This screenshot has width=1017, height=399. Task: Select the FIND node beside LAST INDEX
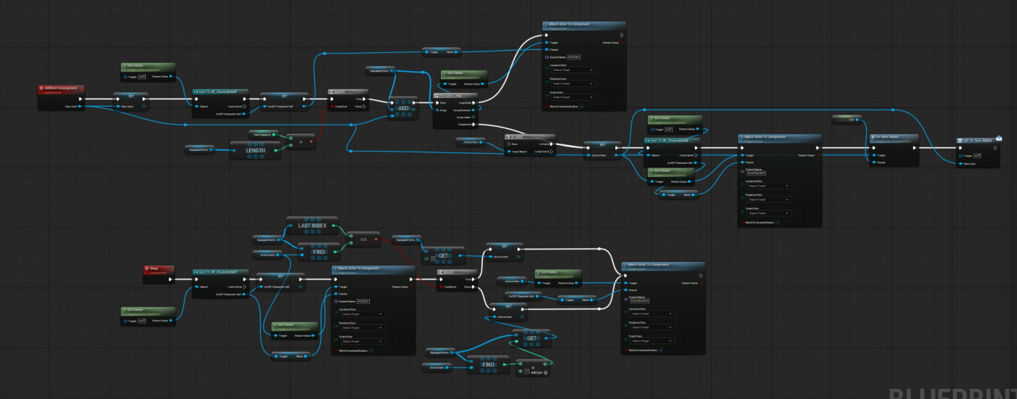point(320,250)
